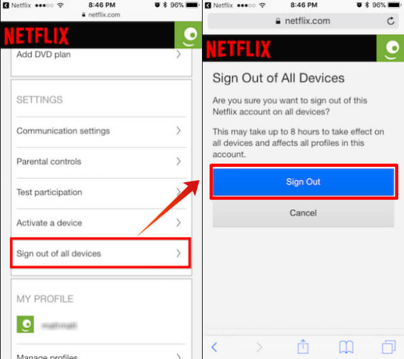Tap the Netflix logo in left header

pos(37,36)
